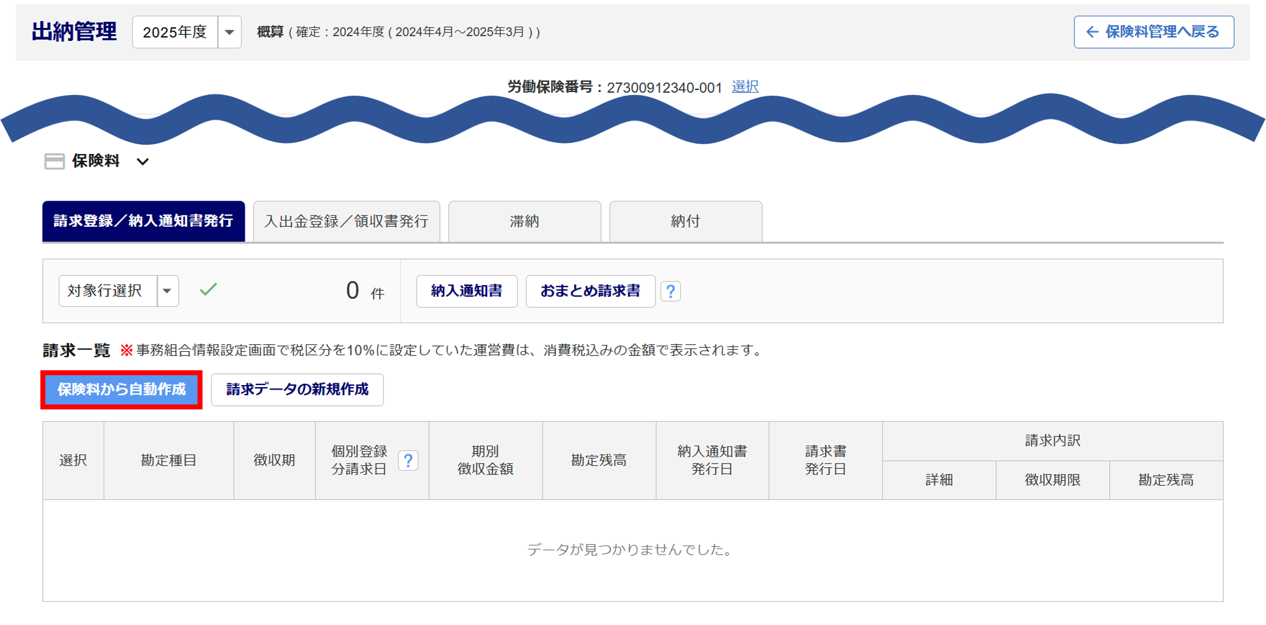Viewport: 1266px width, 625px height.
Task: Select 請求登録／納入通知書発行 tab
Action: [143, 221]
